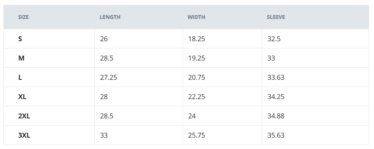Click the WIDTH column header

pyautogui.click(x=196, y=17)
